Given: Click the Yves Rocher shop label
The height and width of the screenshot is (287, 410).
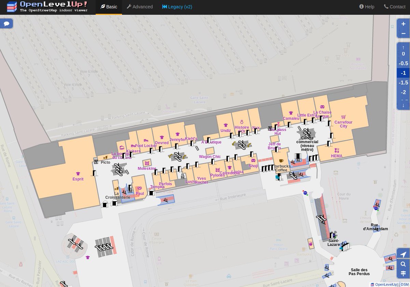Looking at the screenshot, I should [202, 180].
